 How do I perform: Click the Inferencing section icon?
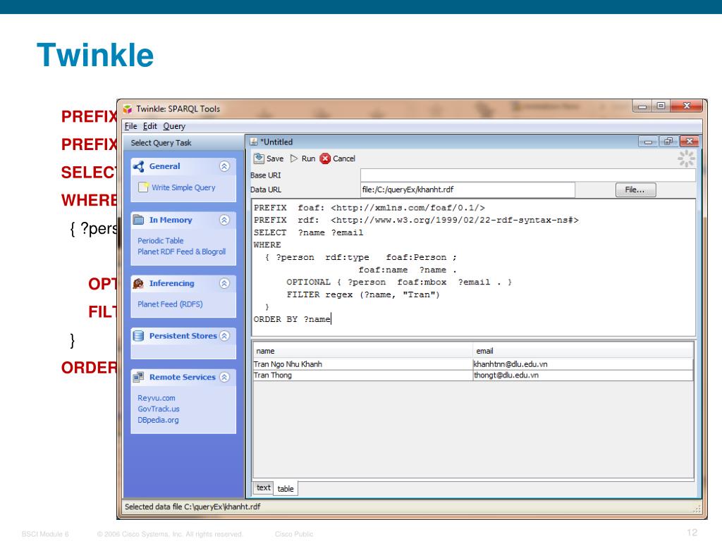pyautogui.click(x=138, y=283)
